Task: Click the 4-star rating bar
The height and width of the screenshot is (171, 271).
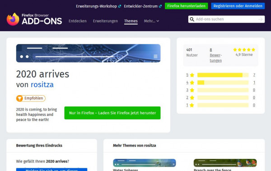Action: tap(223, 83)
